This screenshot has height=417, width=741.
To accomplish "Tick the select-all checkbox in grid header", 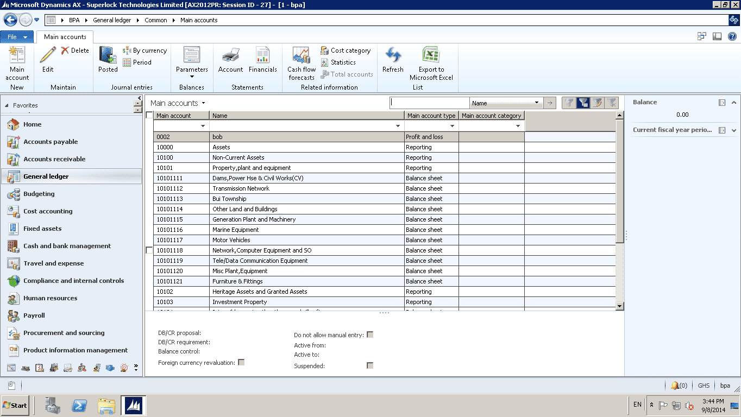I will coord(149,115).
